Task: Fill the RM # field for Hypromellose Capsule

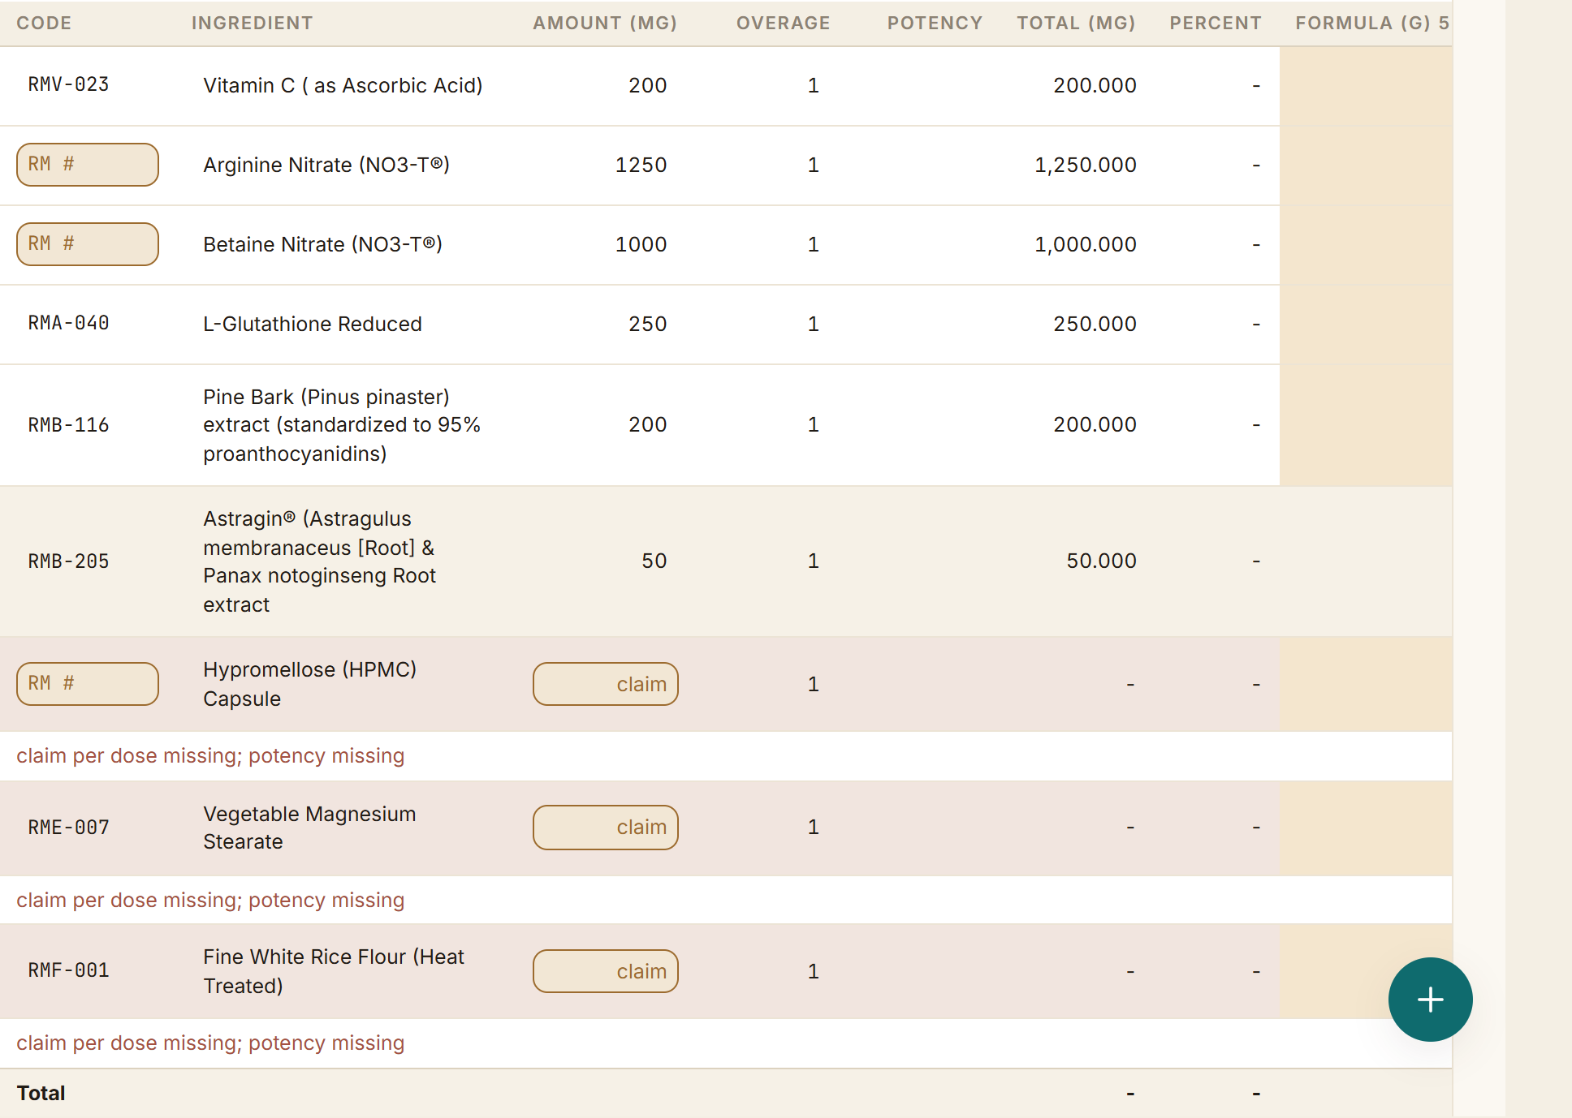Action: (88, 684)
